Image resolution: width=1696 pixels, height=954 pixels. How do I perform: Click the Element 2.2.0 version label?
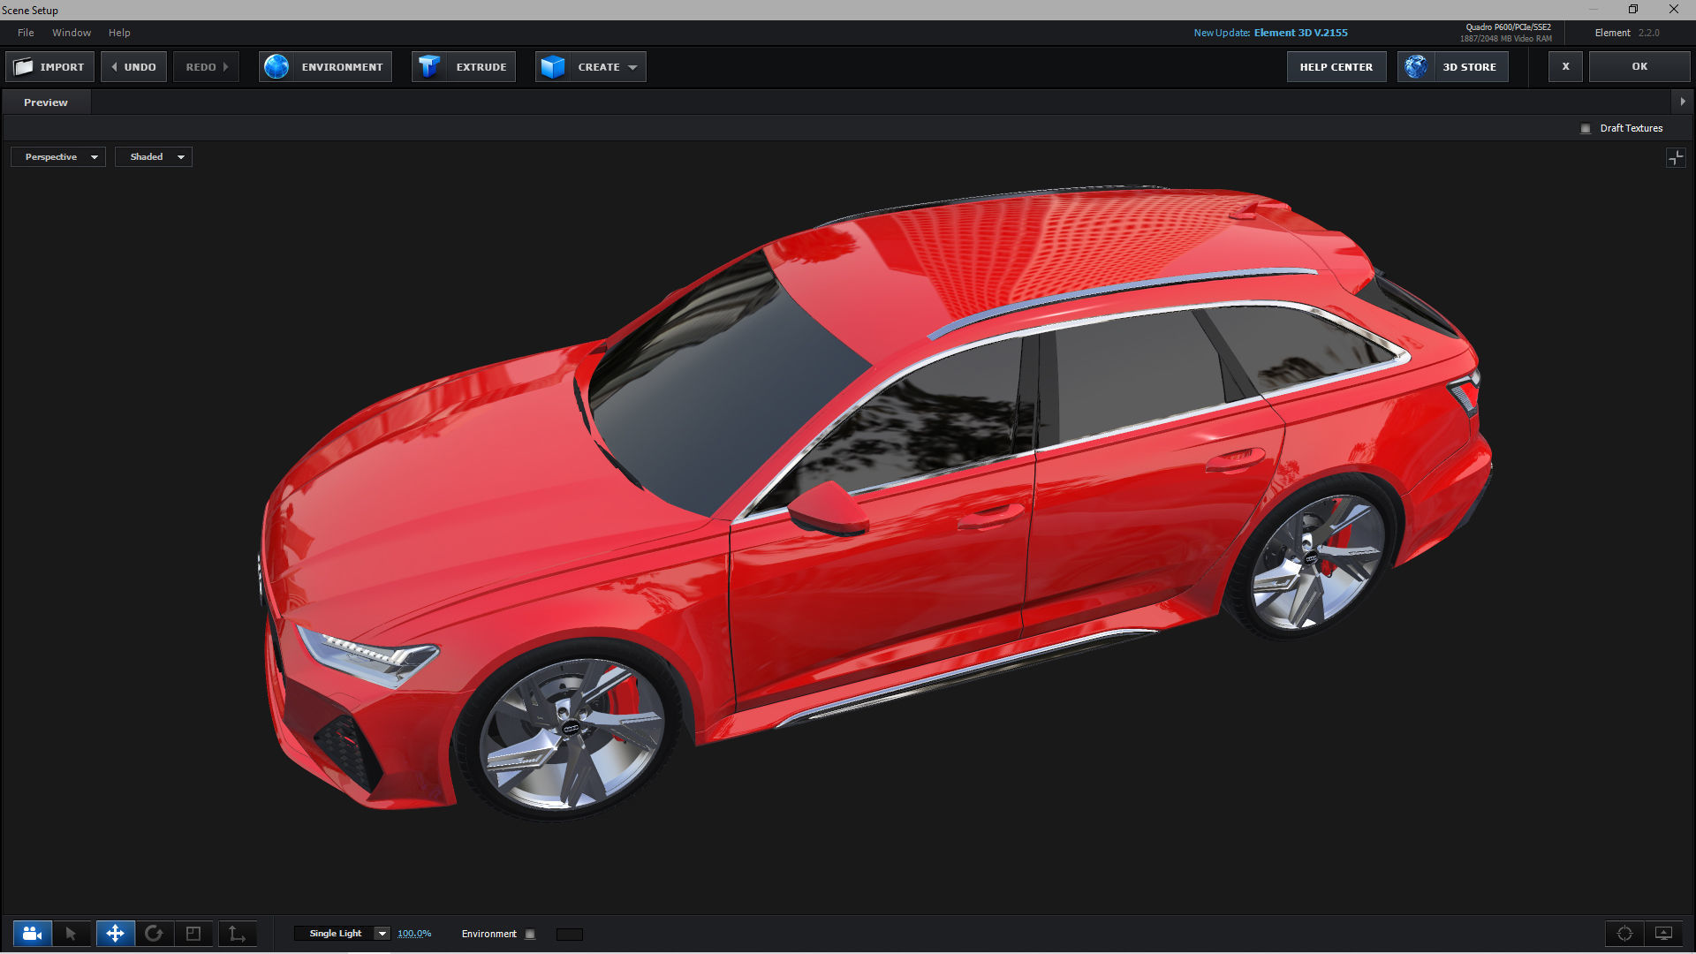(1626, 33)
